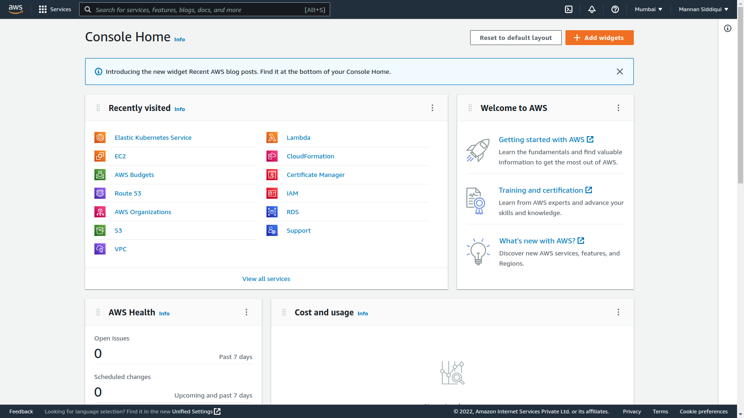The image size is (744, 418).
Task: Click the CloudFormation icon
Action: (x=272, y=156)
